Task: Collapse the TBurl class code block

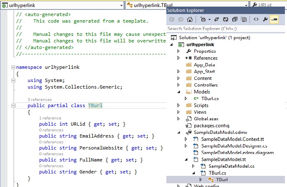Action: click(x=13, y=106)
